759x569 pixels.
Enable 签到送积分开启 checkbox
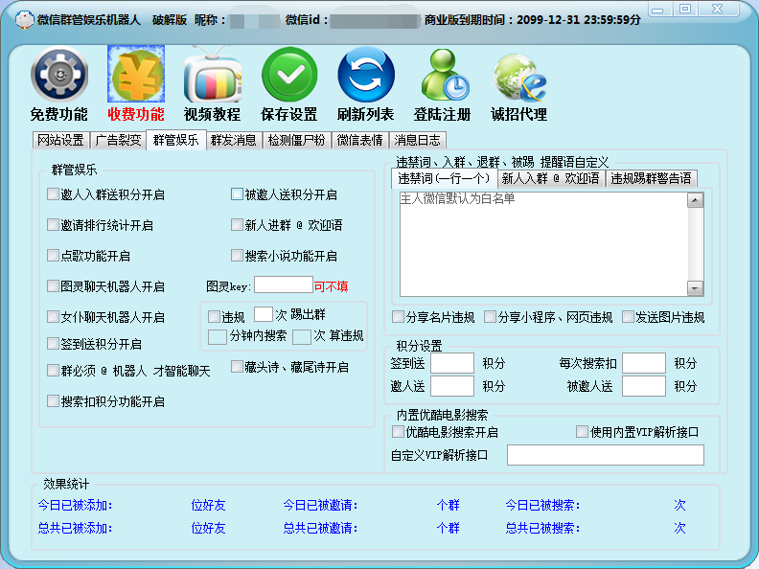pos(53,344)
